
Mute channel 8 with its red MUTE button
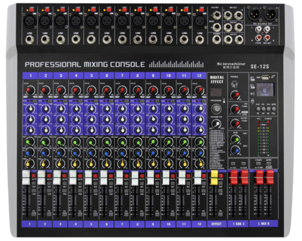pyautogui.click(x=142, y=176)
